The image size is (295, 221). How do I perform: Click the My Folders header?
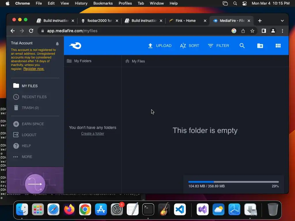pyautogui.click(x=79, y=61)
